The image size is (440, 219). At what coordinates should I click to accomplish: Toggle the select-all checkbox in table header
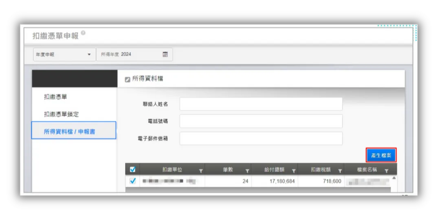pos(133,170)
